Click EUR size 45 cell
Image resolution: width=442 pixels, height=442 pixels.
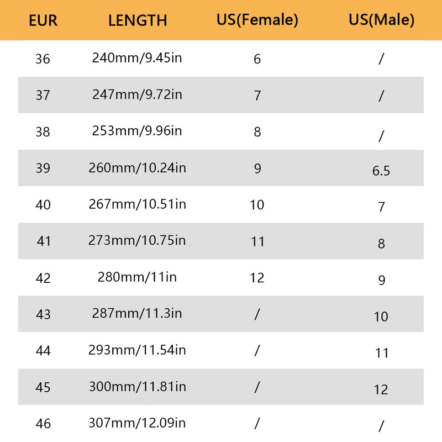43,387
